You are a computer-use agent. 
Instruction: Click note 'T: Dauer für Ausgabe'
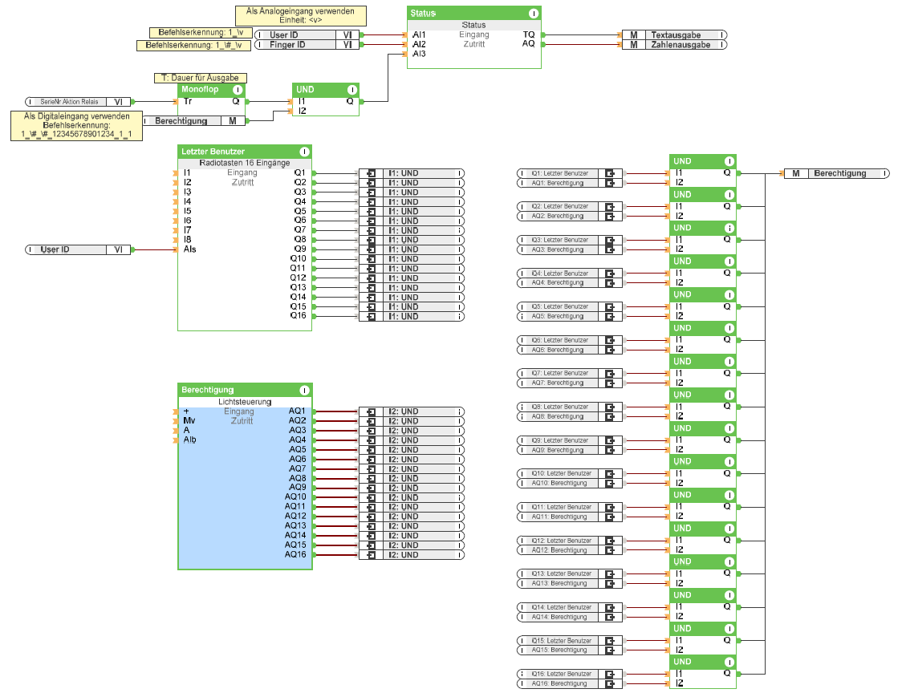coord(200,78)
